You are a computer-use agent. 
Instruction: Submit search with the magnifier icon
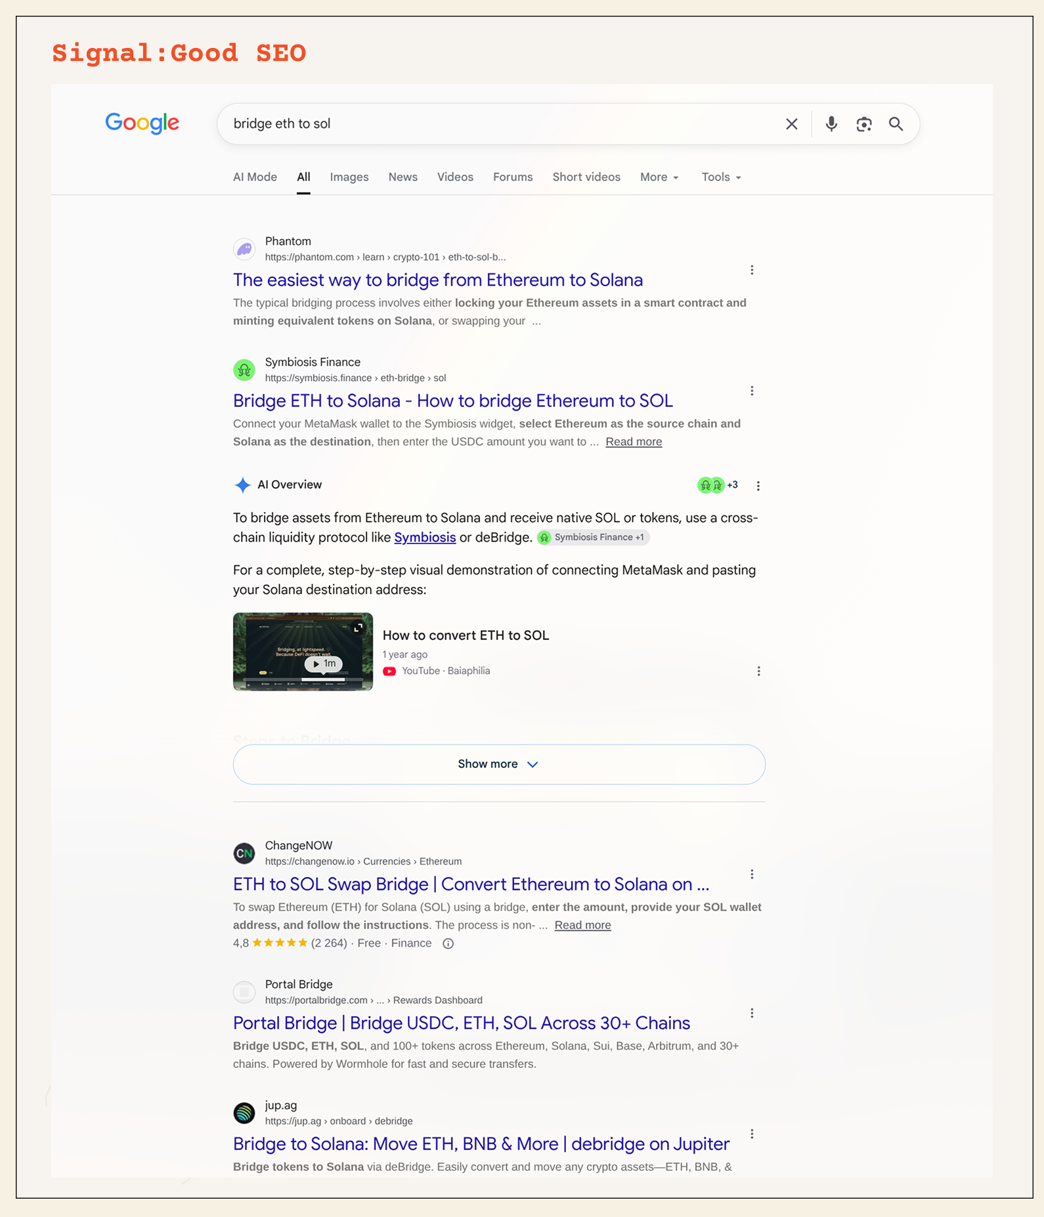896,124
